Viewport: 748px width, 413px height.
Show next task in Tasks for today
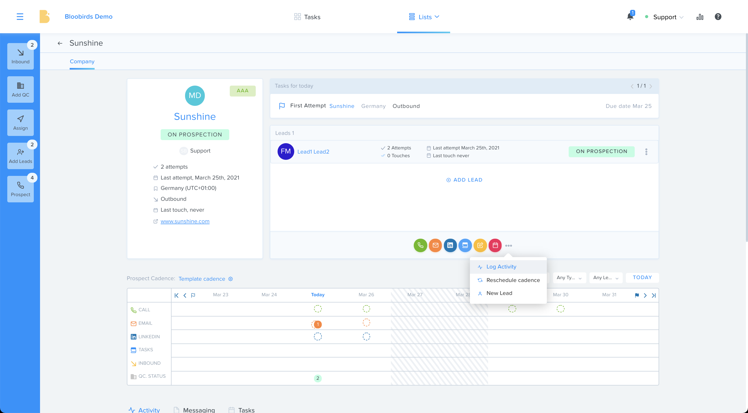(x=651, y=86)
